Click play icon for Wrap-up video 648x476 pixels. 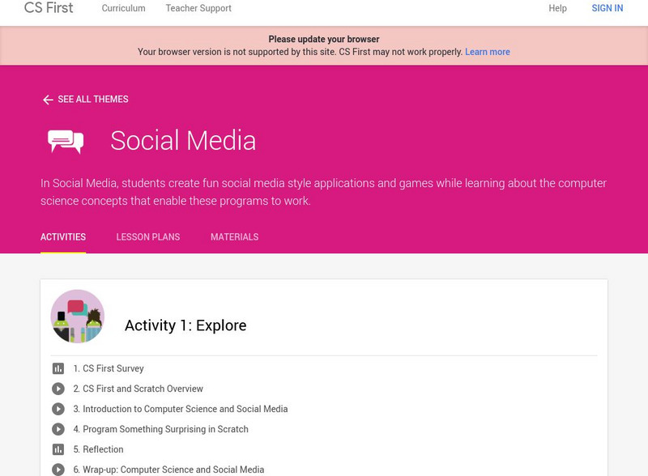click(x=58, y=470)
